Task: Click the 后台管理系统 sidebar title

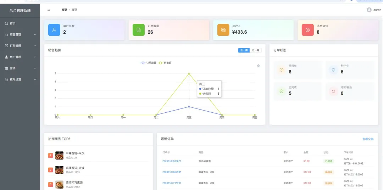Action: click(x=20, y=11)
